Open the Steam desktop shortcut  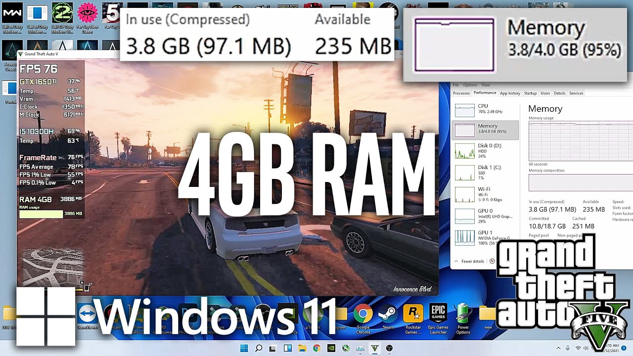(x=388, y=316)
